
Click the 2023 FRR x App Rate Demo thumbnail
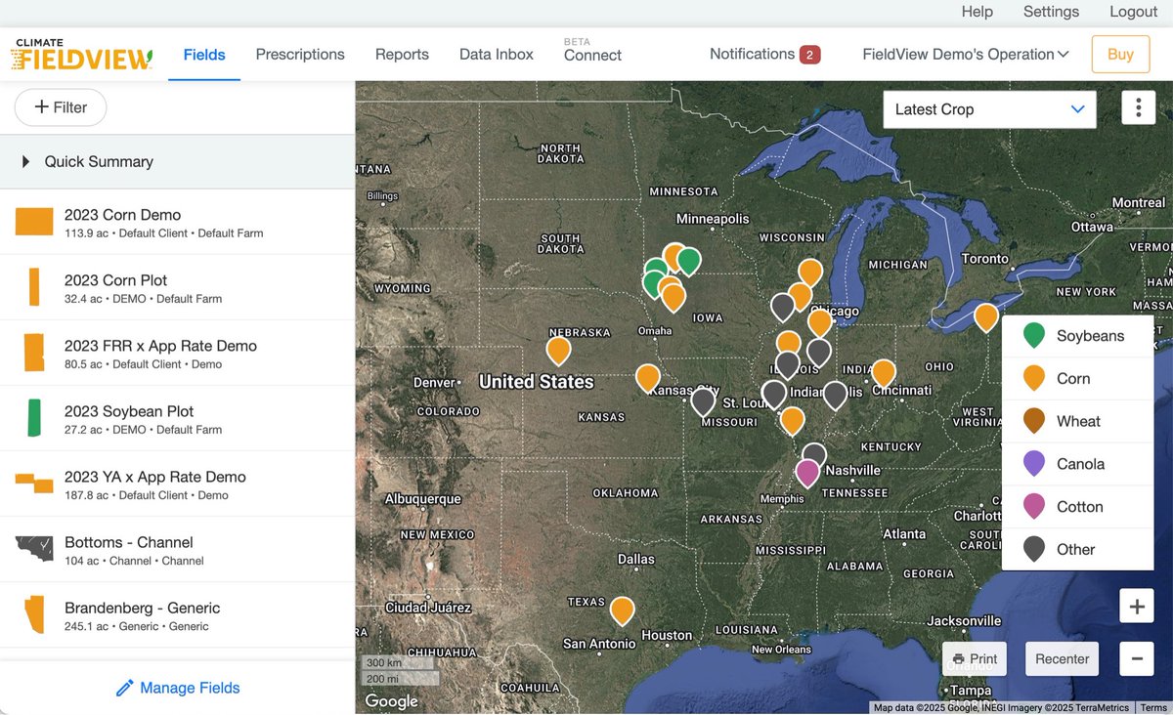34,353
